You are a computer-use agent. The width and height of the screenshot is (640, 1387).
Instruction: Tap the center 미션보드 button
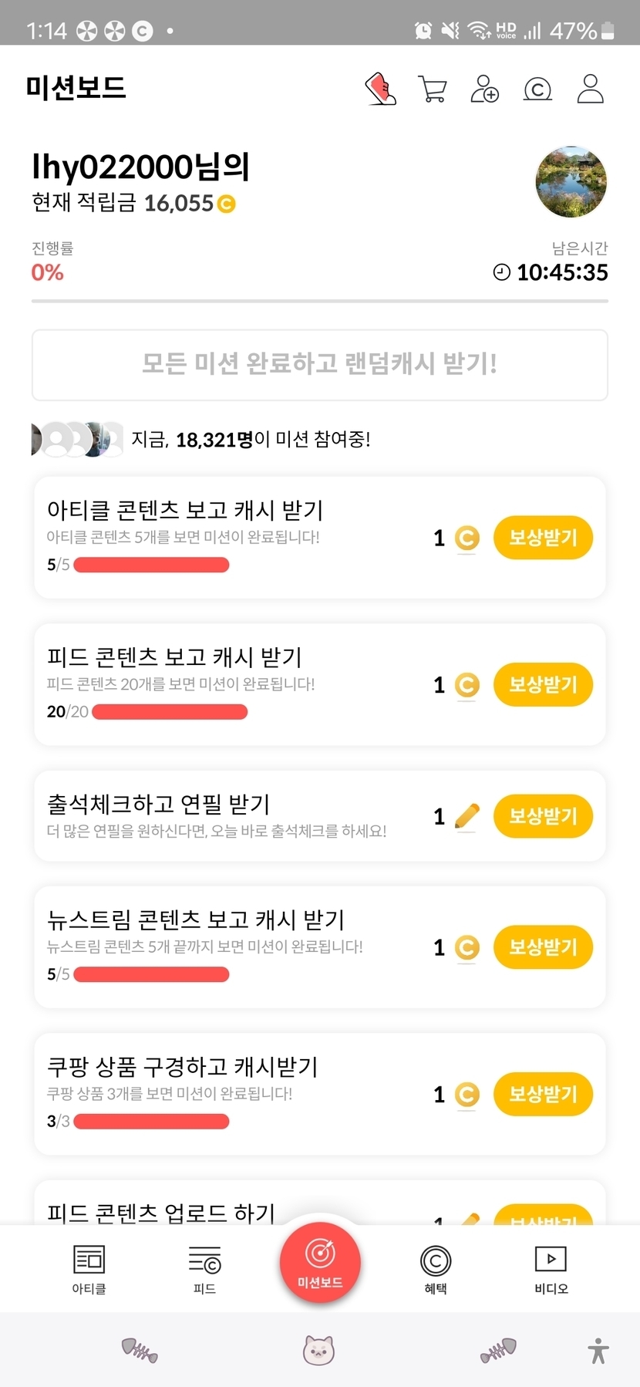(320, 1262)
